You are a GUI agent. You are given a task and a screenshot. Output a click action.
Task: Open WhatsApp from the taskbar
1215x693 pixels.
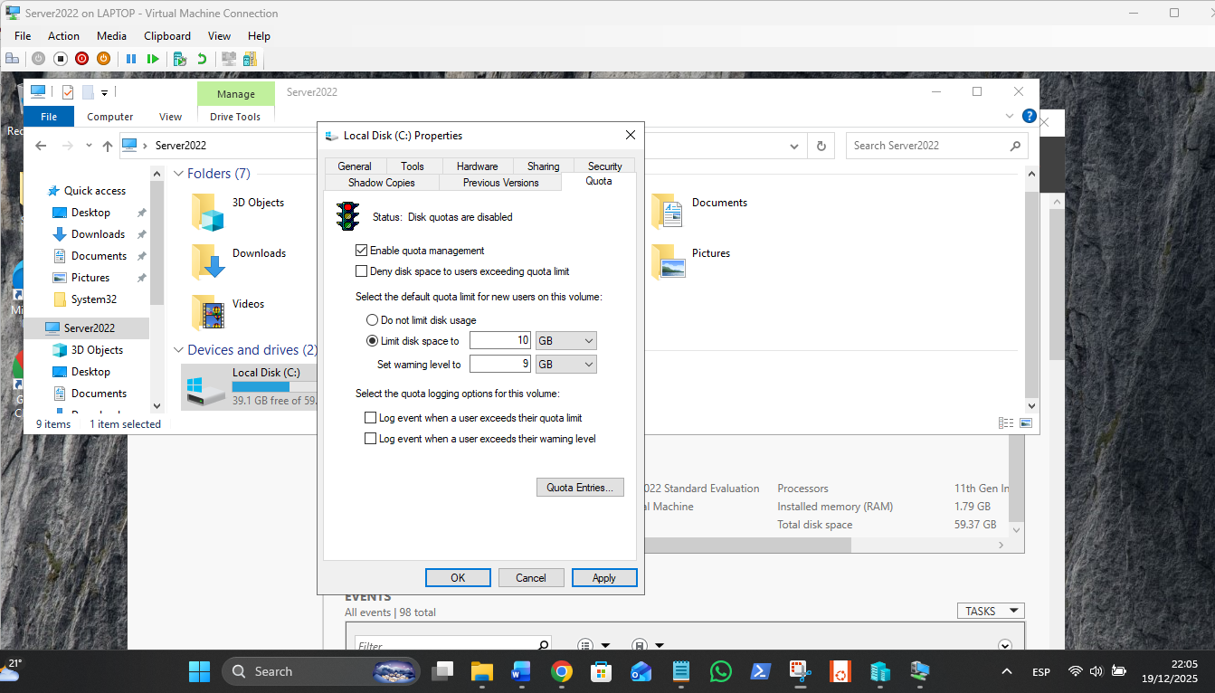click(x=720, y=671)
